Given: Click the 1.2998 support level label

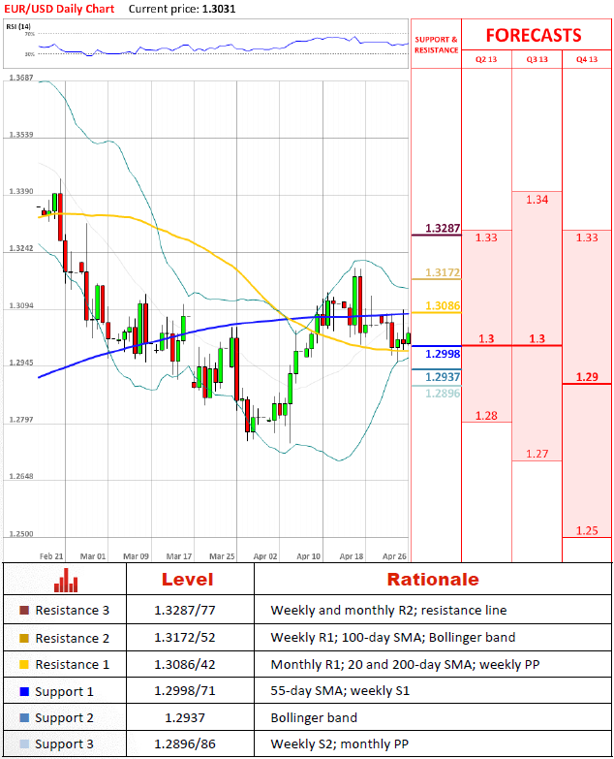Looking at the screenshot, I should click(443, 354).
